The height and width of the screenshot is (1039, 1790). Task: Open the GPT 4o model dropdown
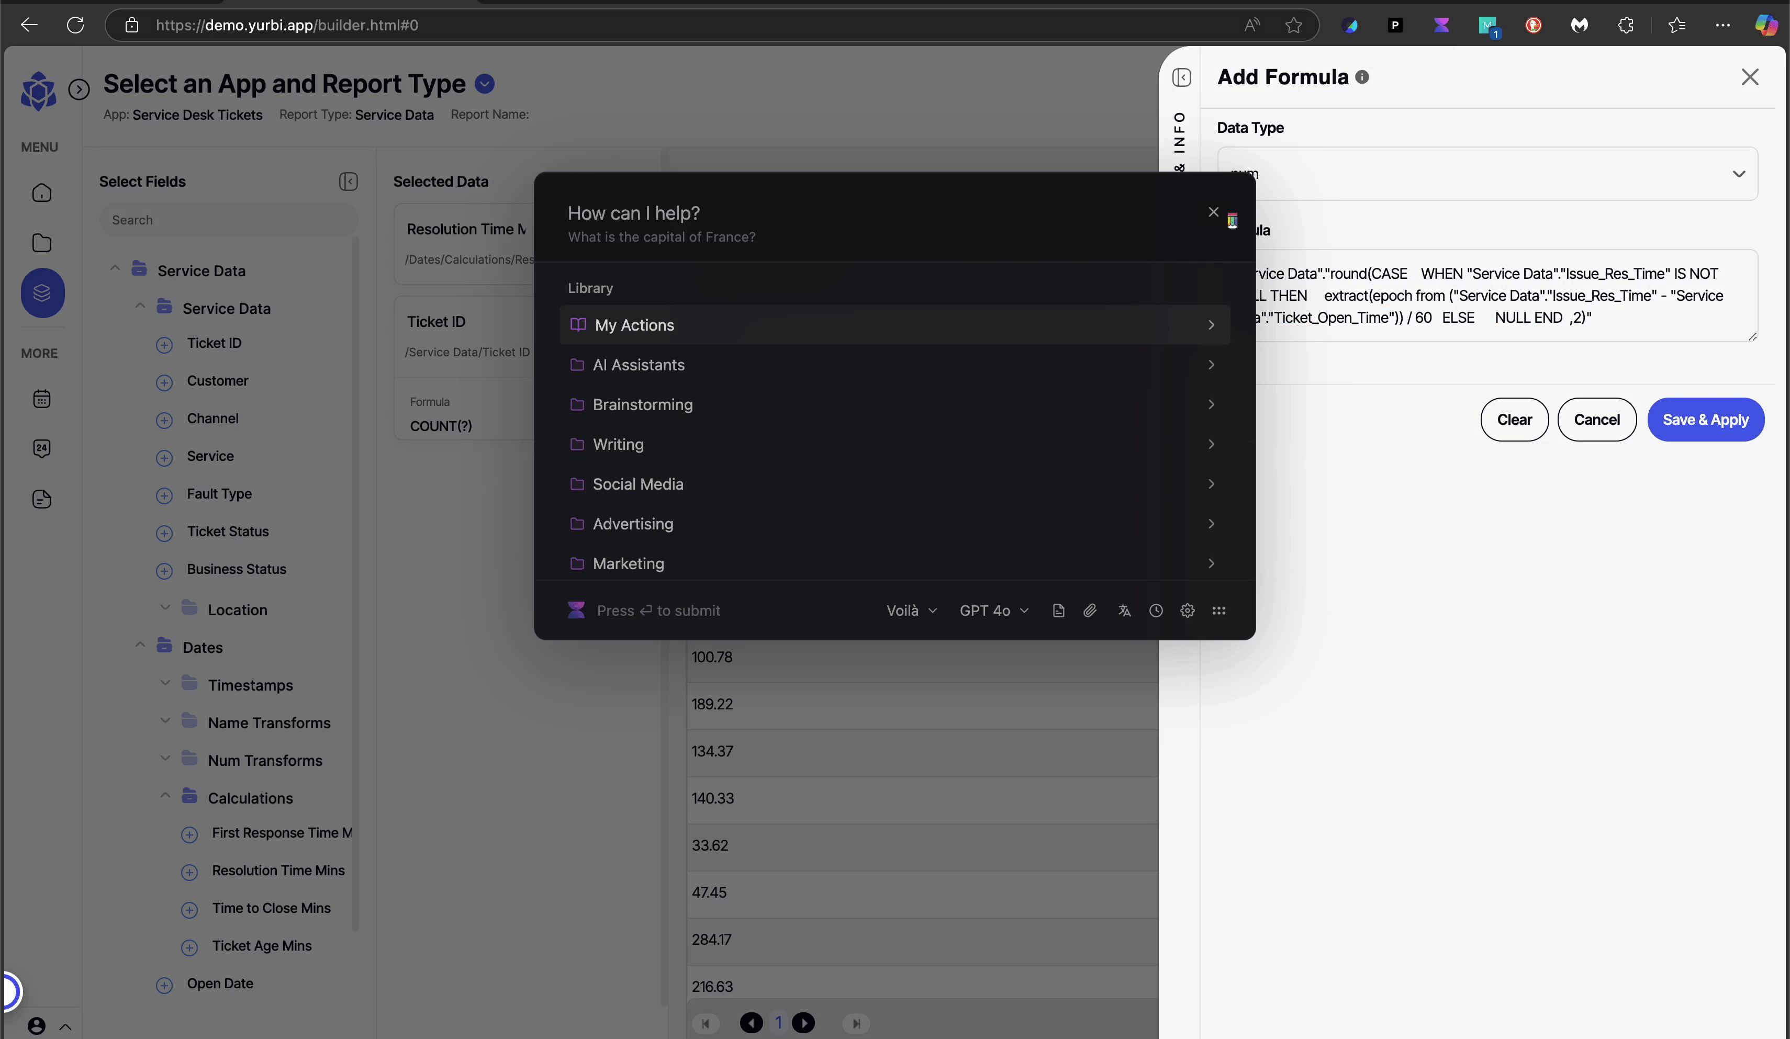(x=994, y=611)
